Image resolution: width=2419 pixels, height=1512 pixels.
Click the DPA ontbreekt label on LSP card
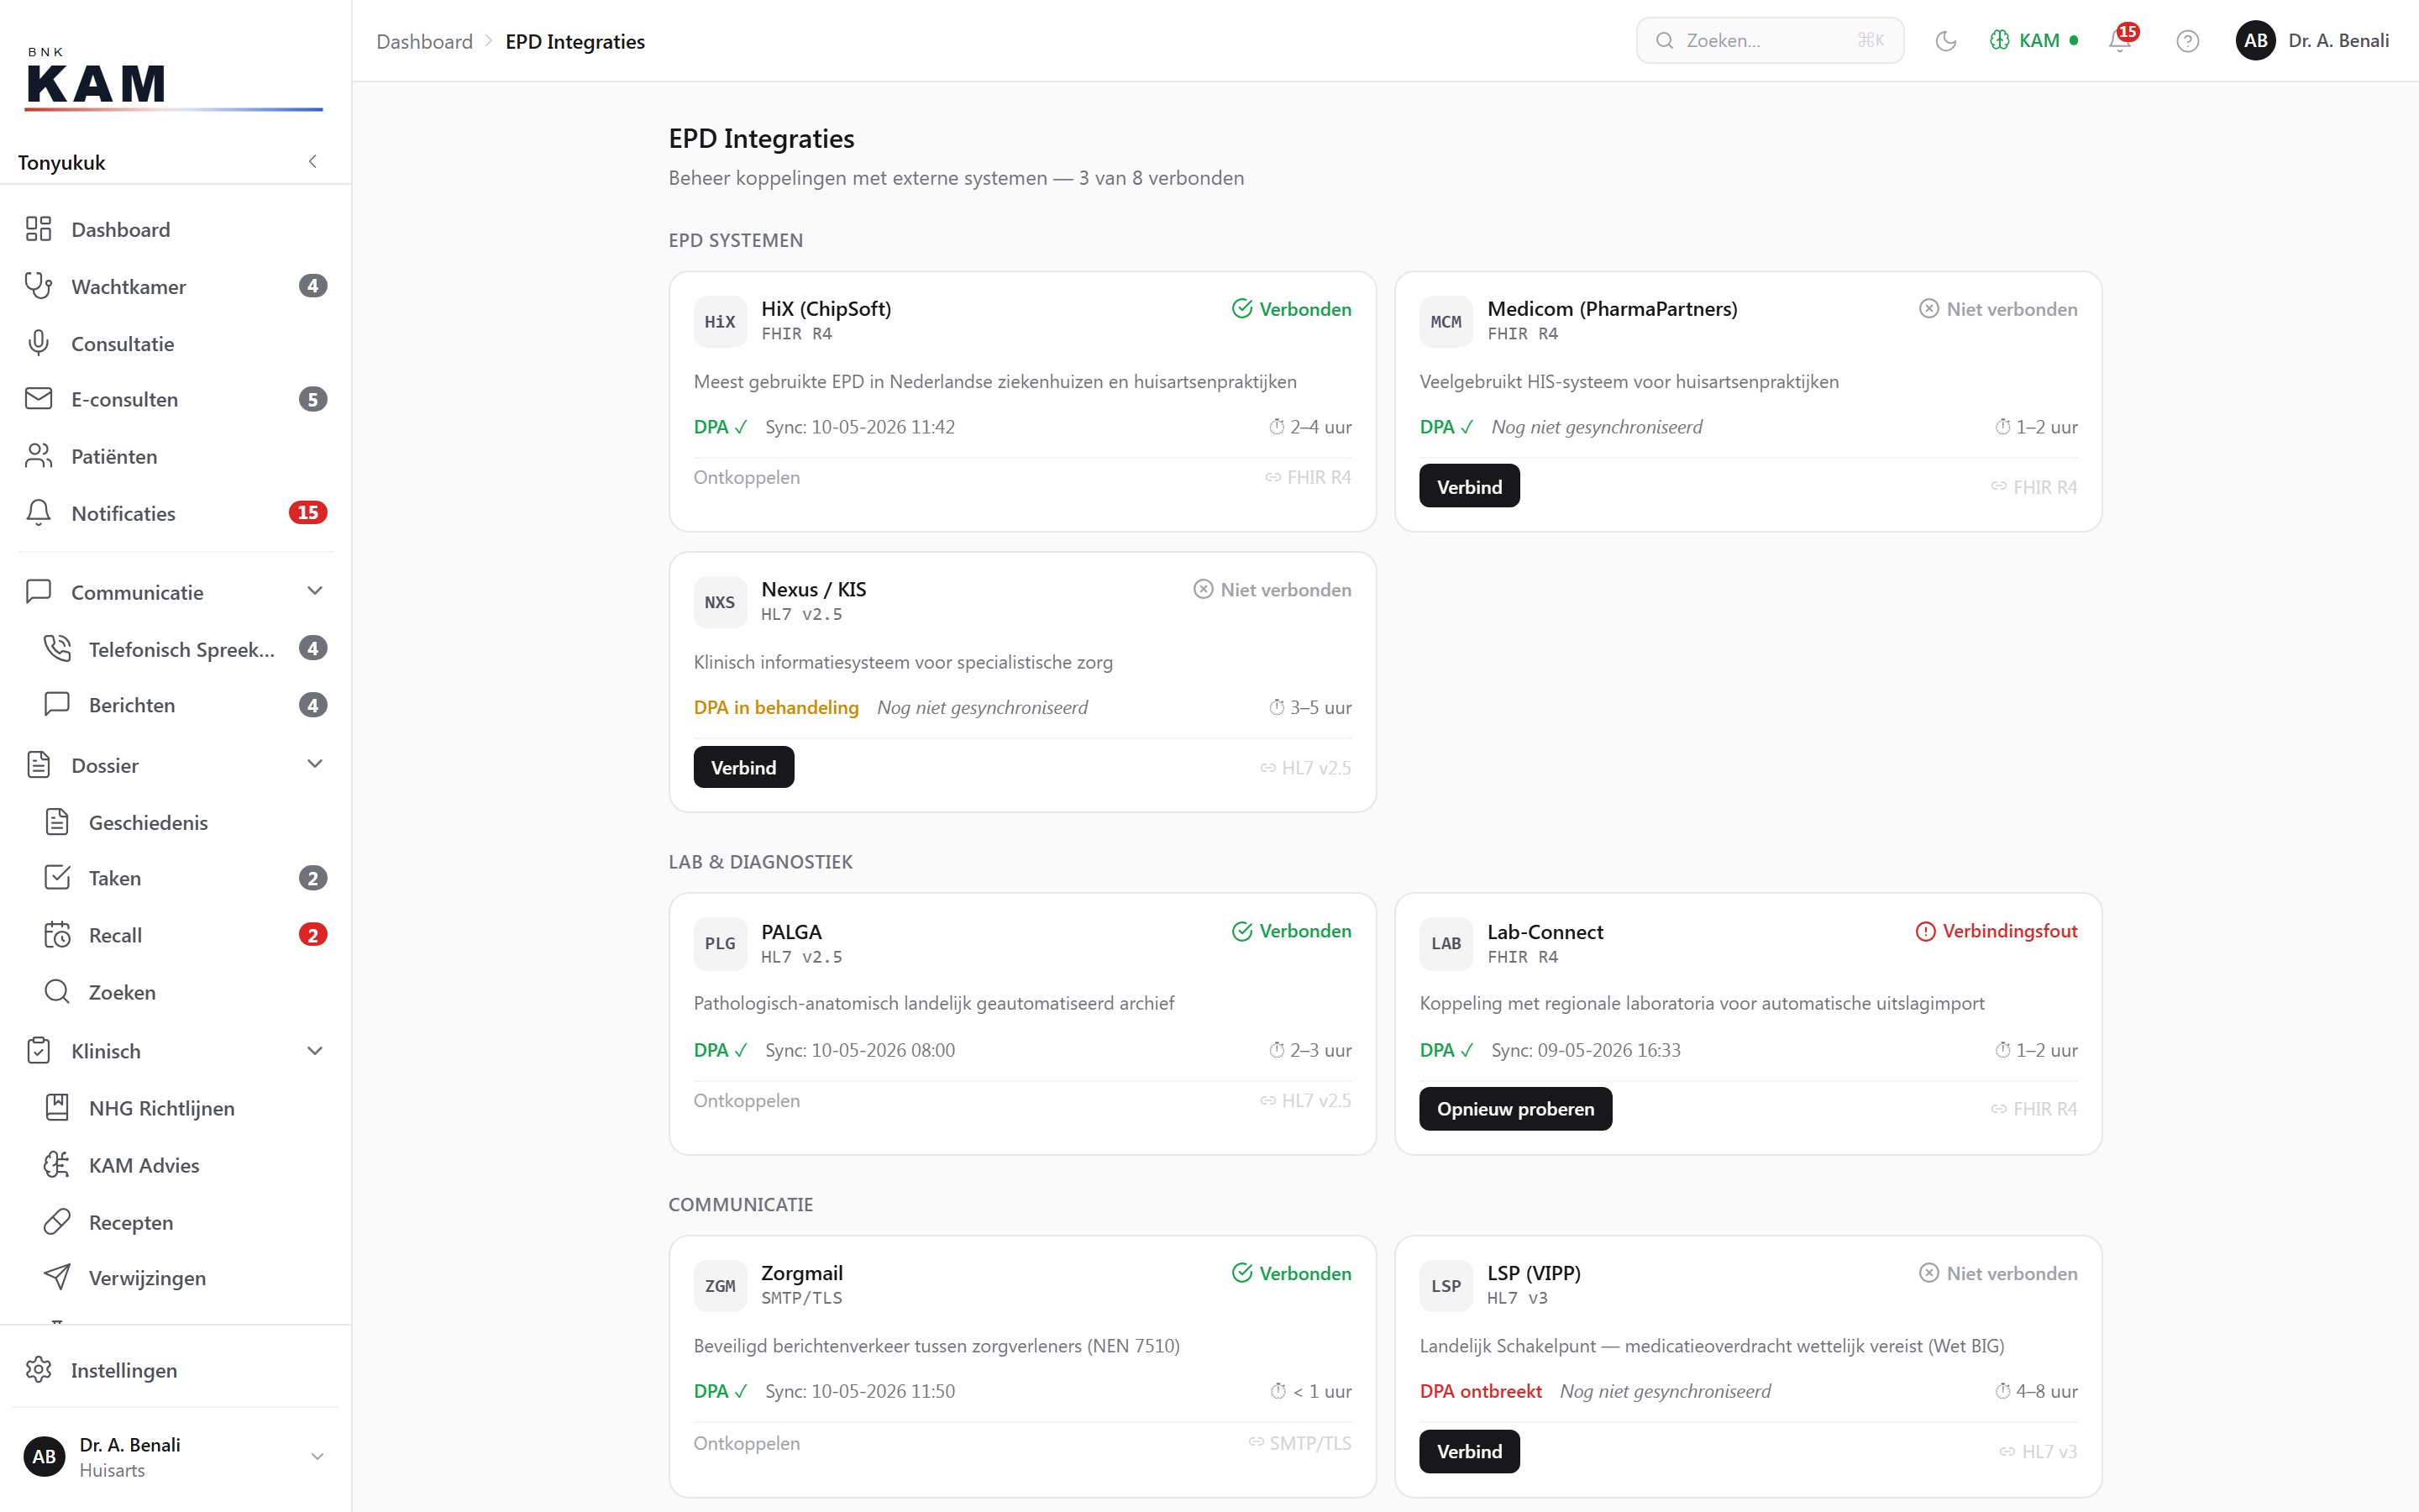(1481, 1391)
